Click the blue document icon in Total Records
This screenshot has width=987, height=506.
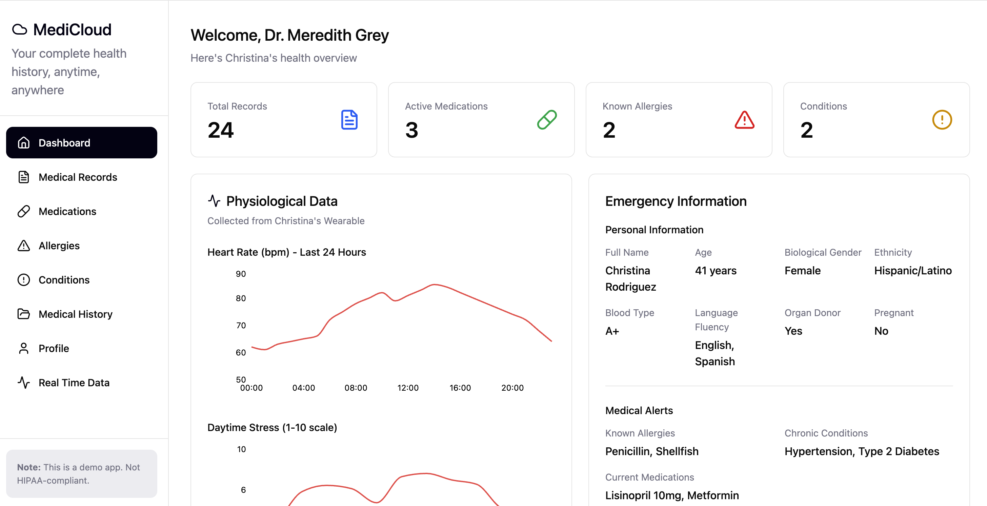click(349, 120)
